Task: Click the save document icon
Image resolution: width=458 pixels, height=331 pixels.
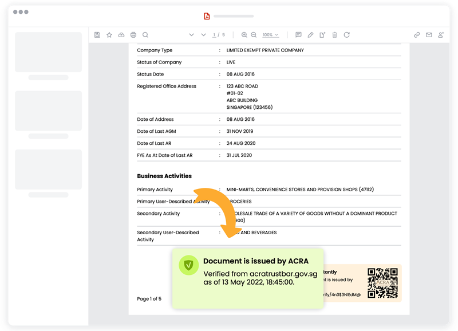Action: (97, 35)
